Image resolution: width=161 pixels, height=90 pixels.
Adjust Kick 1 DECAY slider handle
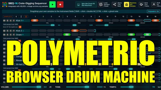[137, 25]
